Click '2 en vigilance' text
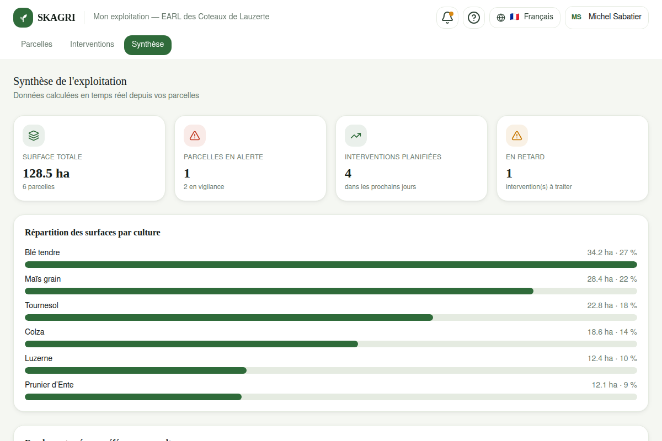 204,187
